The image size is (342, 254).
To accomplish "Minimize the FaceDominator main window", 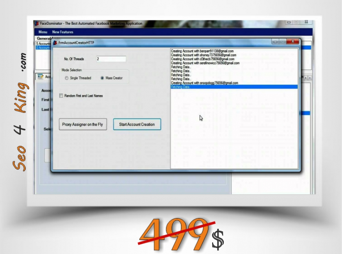I will tap(289, 22).
